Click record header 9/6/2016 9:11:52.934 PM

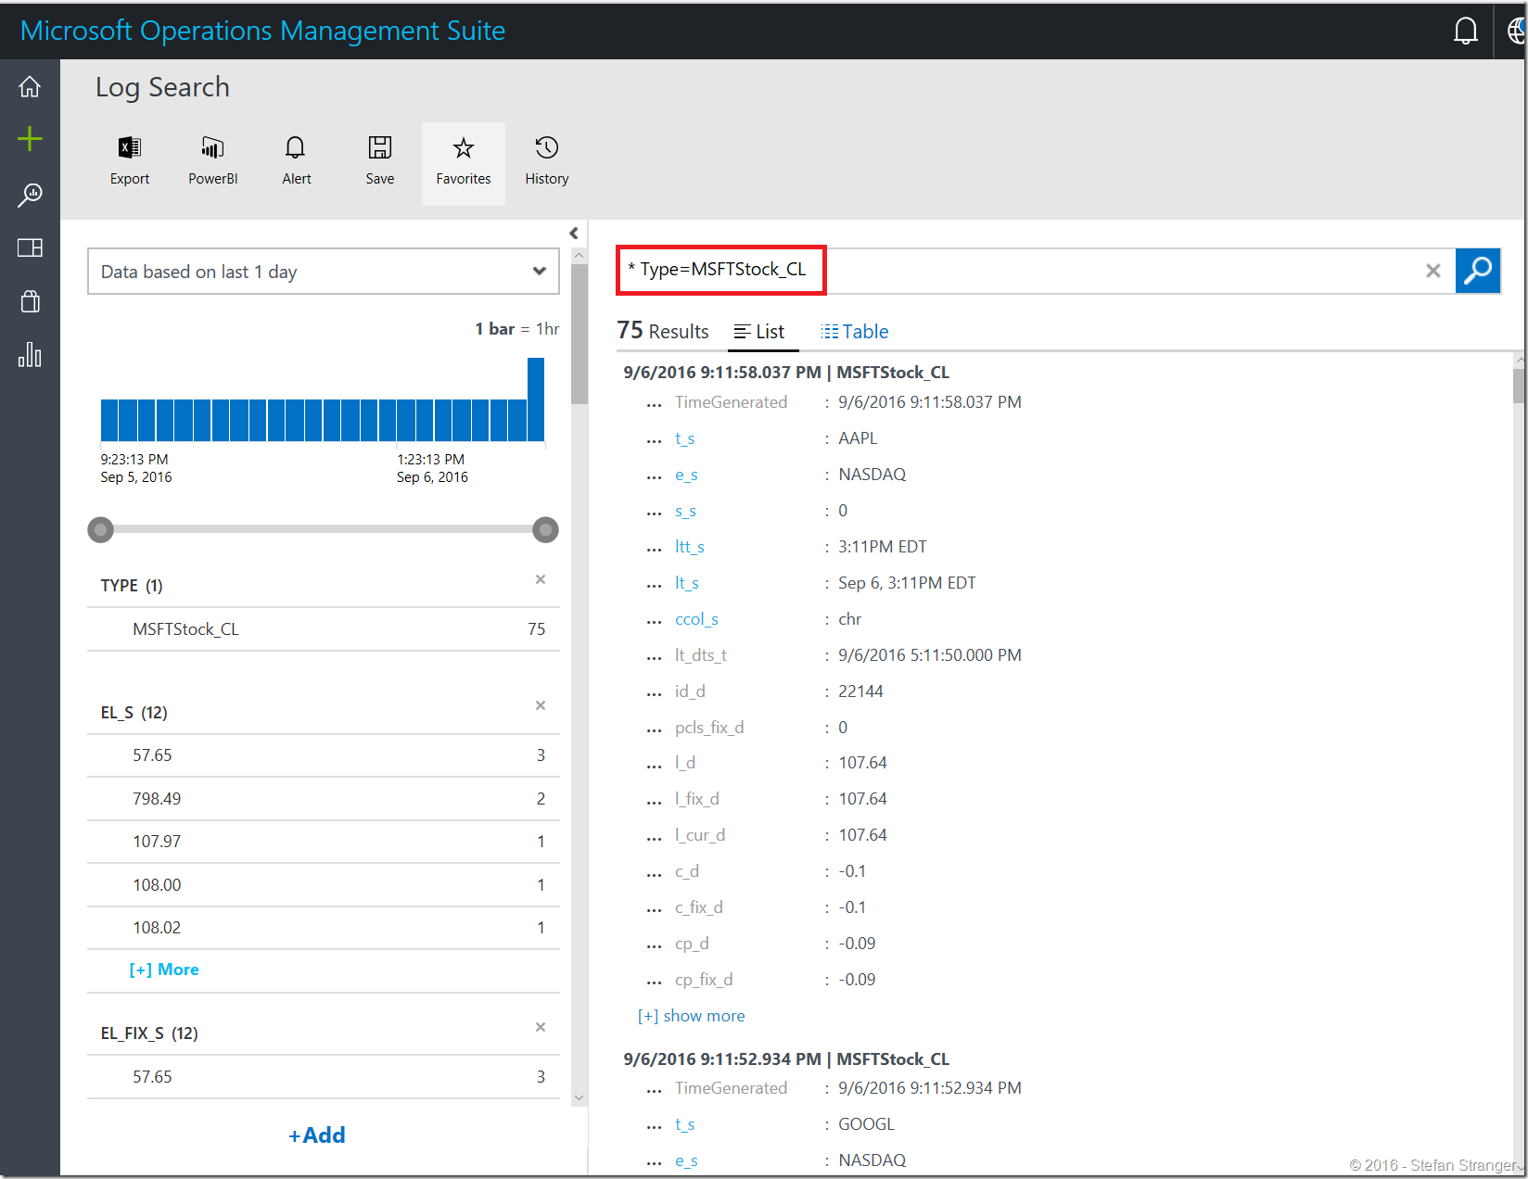pos(786,1059)
